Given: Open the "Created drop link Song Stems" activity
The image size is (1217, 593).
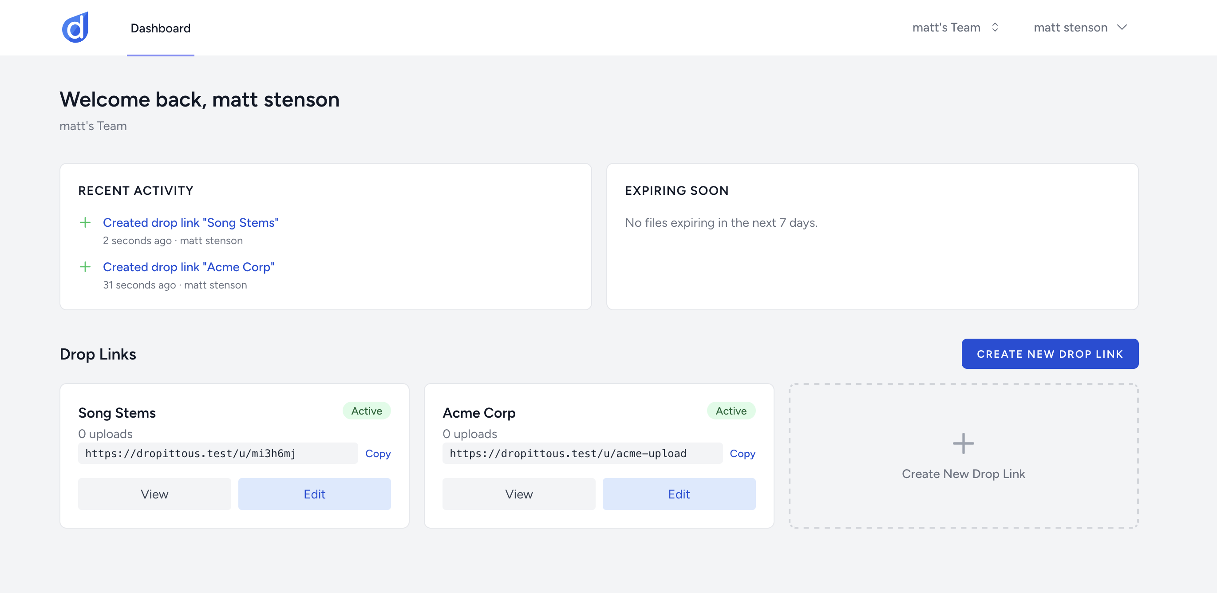Looking at the screenshot, I should pos(190,222).
